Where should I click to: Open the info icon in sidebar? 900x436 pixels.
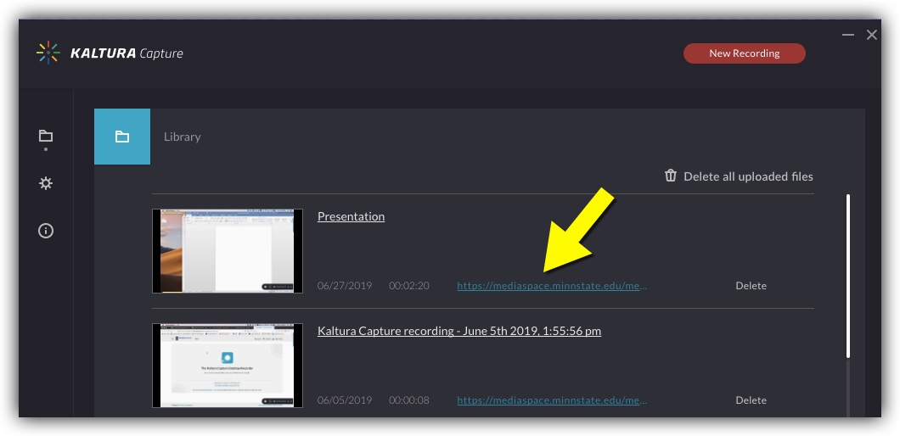(46, 231)
